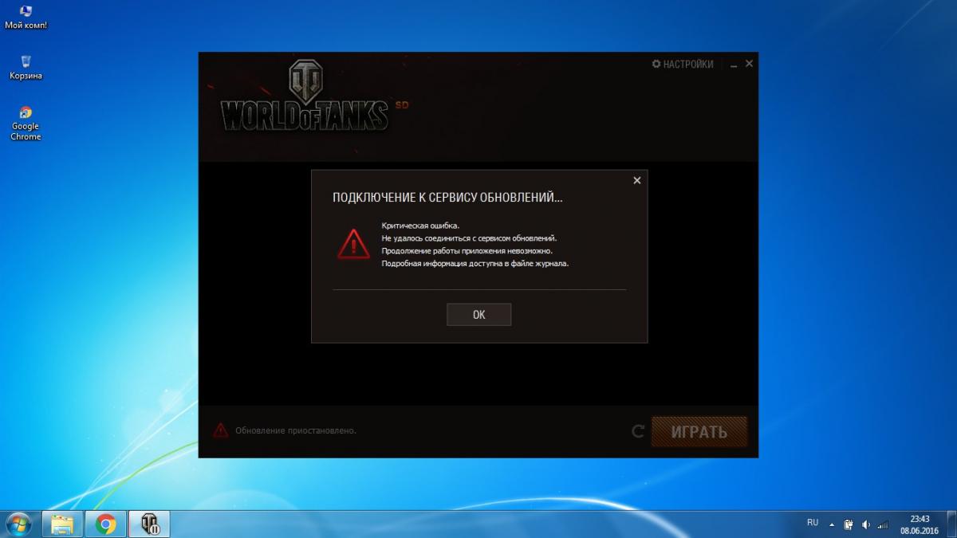Click the Show desktop strip
Image resolution: width=957 pixels, height=538 pixels.
click(951, 524)
